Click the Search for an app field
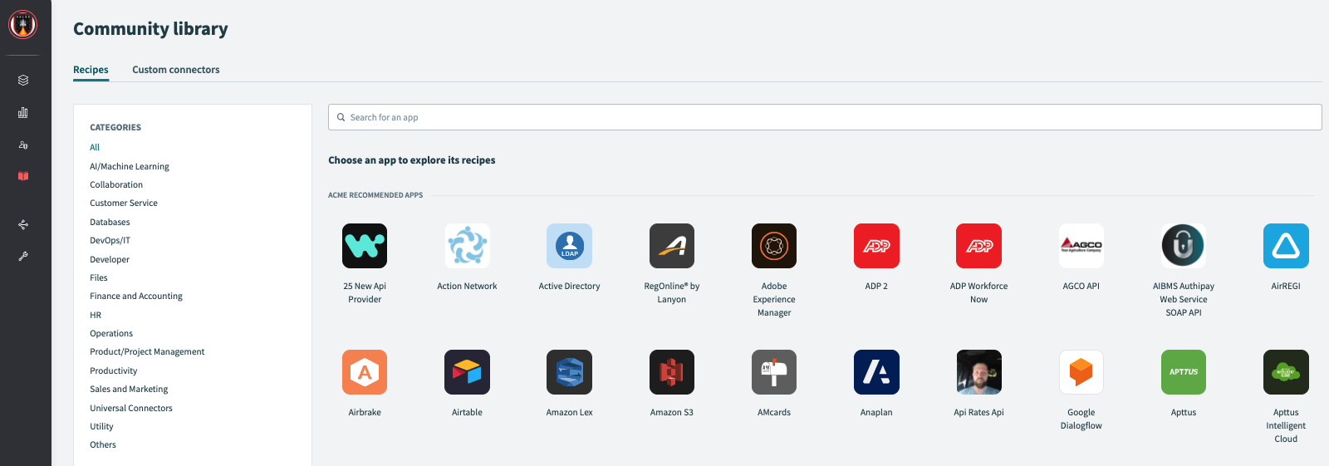Image resolution: width=1329 pixels, height=466 pixels. [824, 117]
